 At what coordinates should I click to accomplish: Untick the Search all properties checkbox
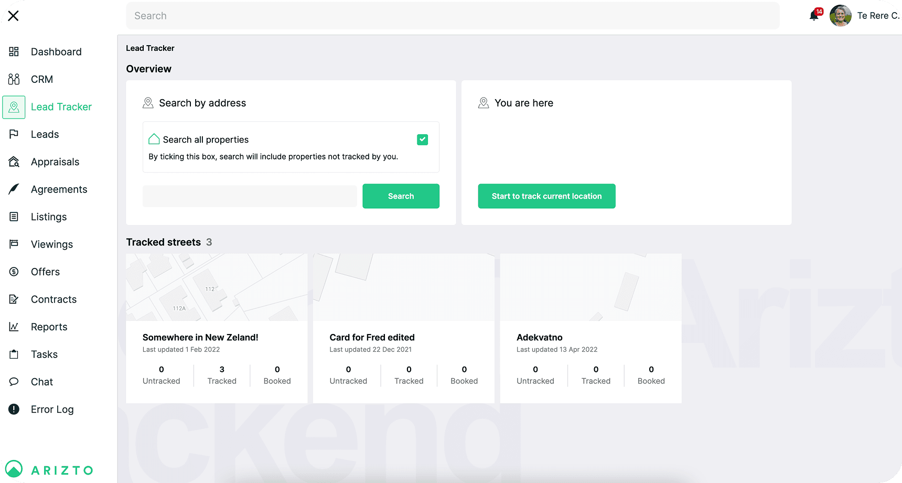click(422, 139)
